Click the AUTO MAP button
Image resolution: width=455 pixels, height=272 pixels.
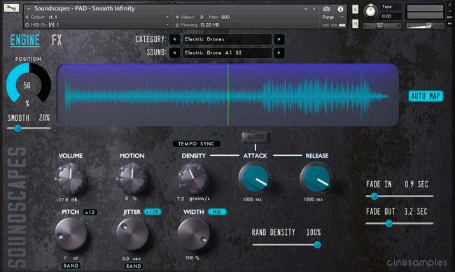426,96
